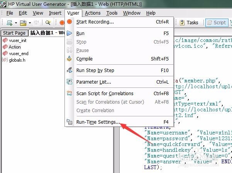Screen dimensions: 232x173
Task: Click the vuser_end red block icon
Action: click(x=5, y=53)
